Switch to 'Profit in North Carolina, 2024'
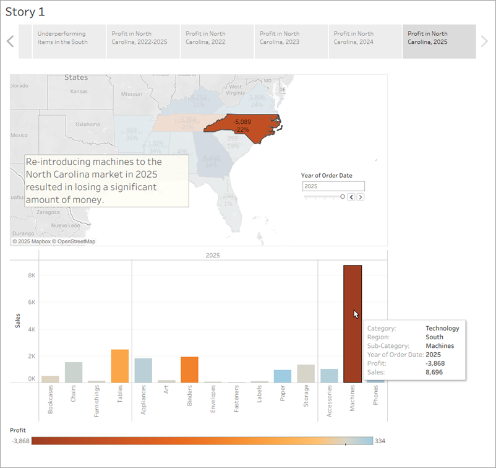Image resolution: width=496 pixels, height=468 pixels. (365, 41)
